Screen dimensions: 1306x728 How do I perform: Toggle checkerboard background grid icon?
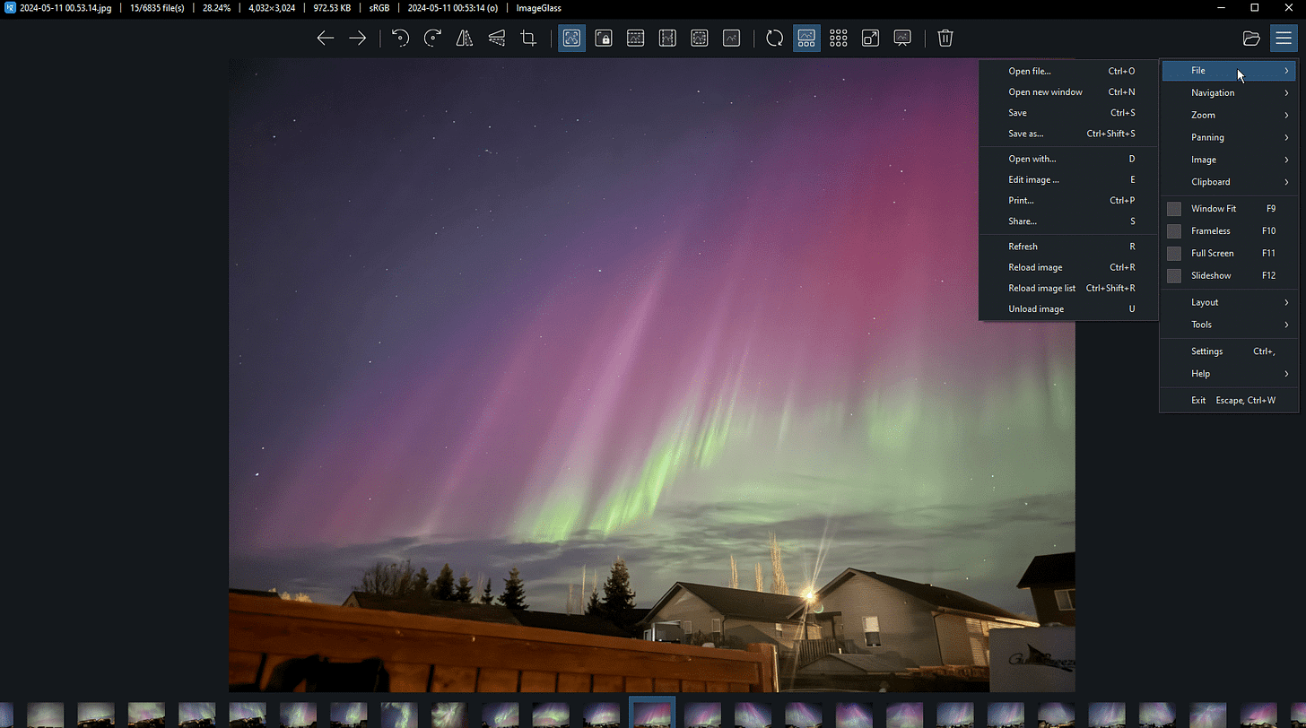pyautogui.click(x=839, y=38)
